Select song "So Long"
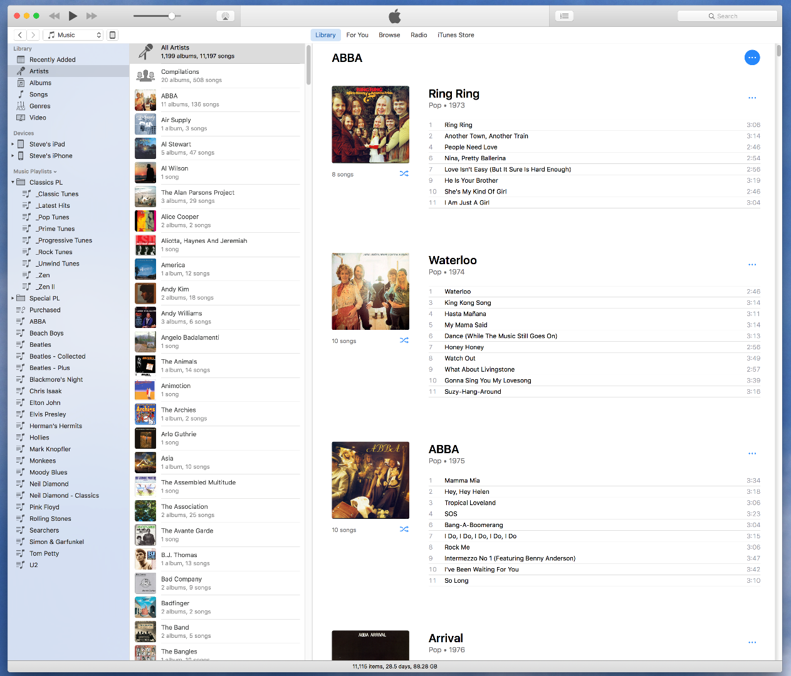Viewport: 791px width, 676px height. [x=594, y=581]
